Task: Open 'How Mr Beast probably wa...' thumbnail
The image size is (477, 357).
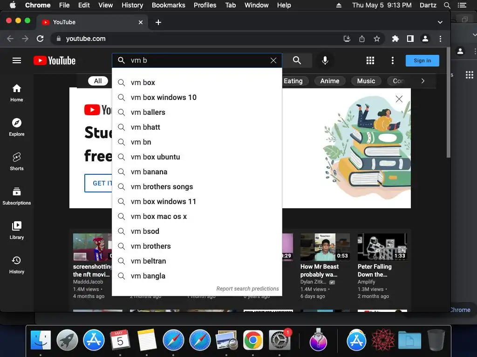Action: point(325,247)
